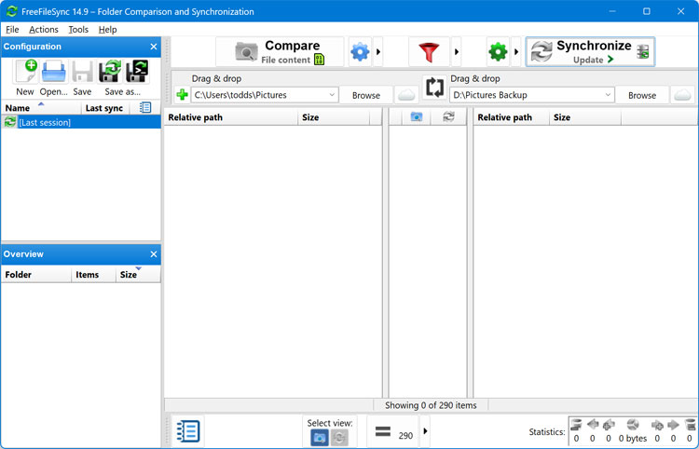Viewport: 699px width, 449px height.
Task: Open the File menu
Action: tap(12, 30)
